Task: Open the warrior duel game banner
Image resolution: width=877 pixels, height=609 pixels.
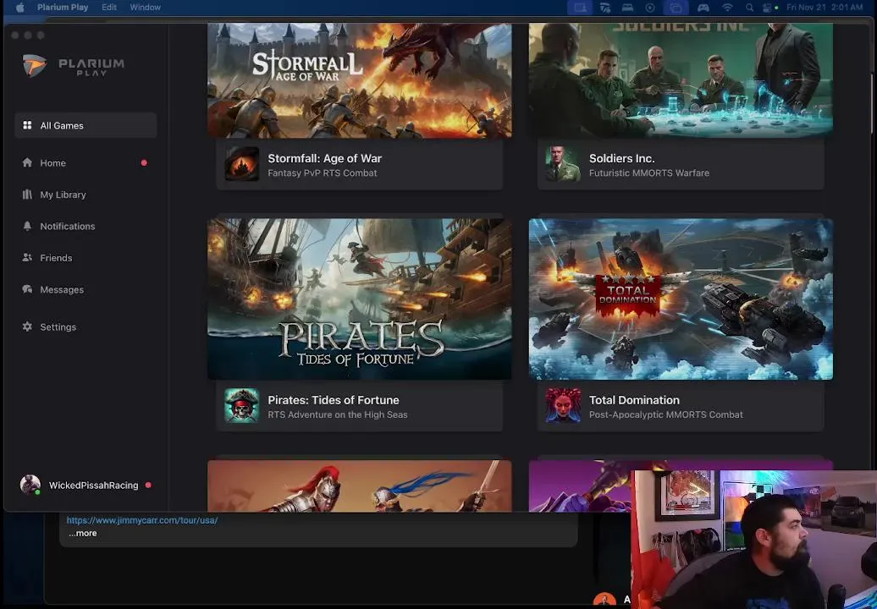Action: coord(359,486)
